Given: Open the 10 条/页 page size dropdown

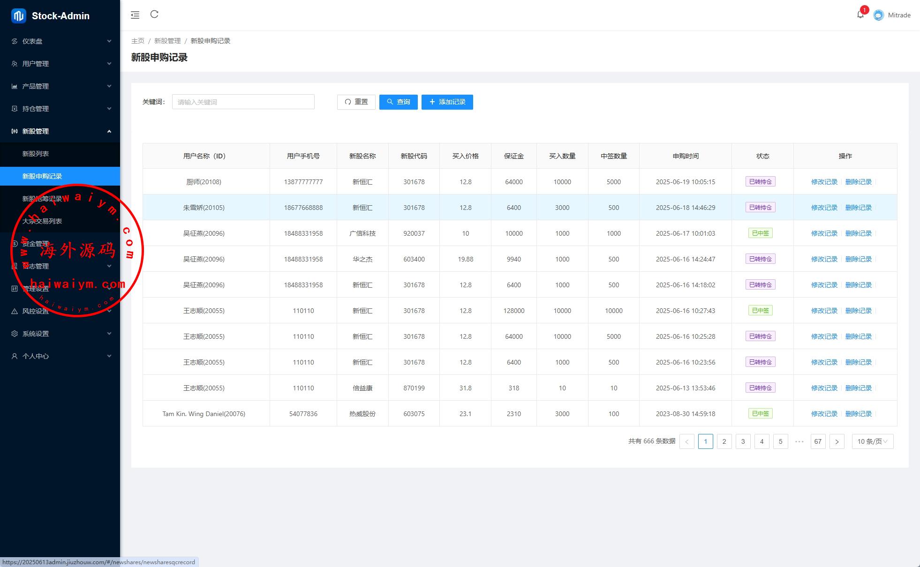Looking at the screenshot, I should [x=872, y=441].
